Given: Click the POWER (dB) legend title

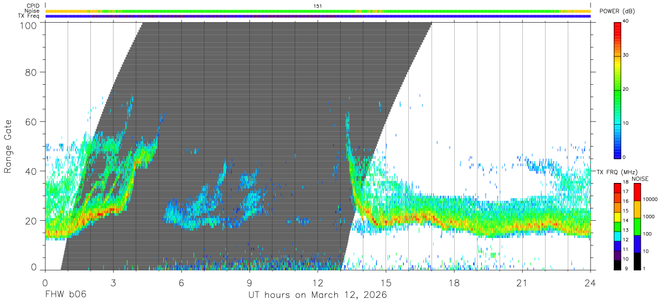Looking at the screenshot, I should click(616, 11).
